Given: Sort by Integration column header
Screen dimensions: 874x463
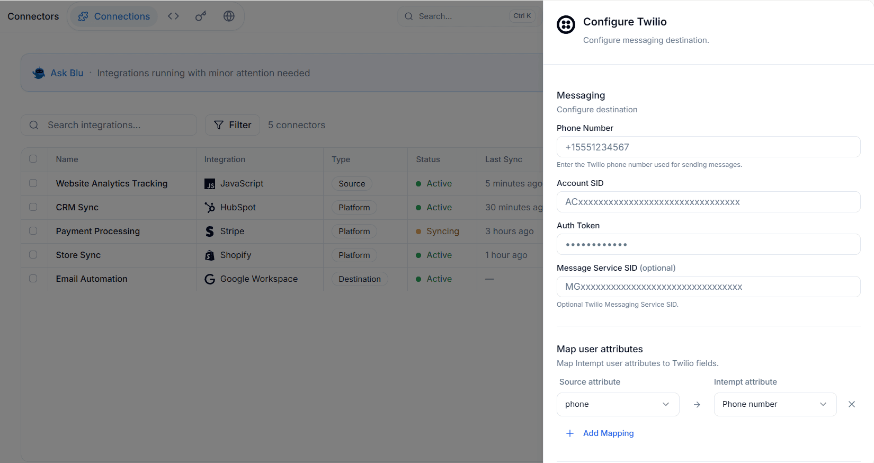Looking at the screenshot, I should [225, 159].
